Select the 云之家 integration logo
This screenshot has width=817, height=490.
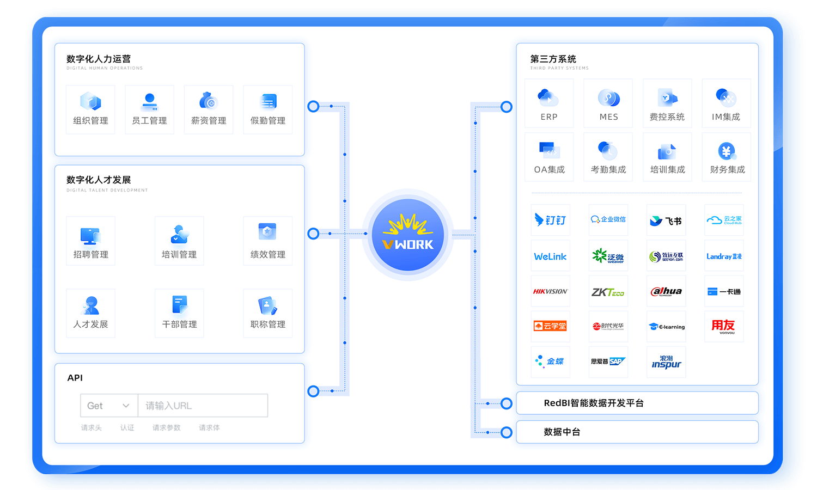[x=724, y=220]
